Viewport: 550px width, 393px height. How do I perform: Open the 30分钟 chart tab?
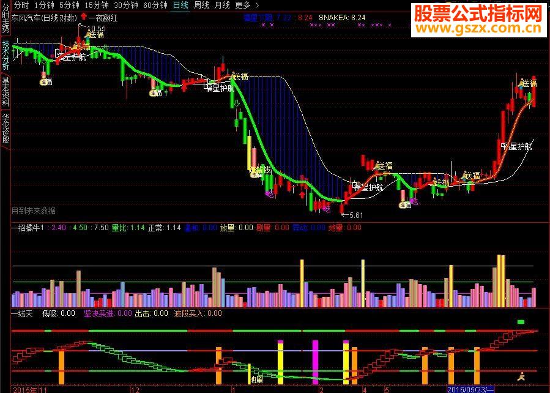point(126,6)
